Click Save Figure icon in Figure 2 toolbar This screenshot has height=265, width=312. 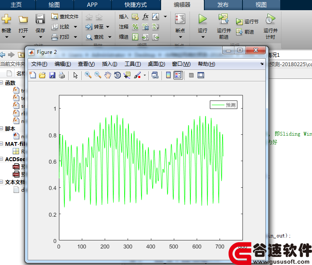click(x=52, y=75)
